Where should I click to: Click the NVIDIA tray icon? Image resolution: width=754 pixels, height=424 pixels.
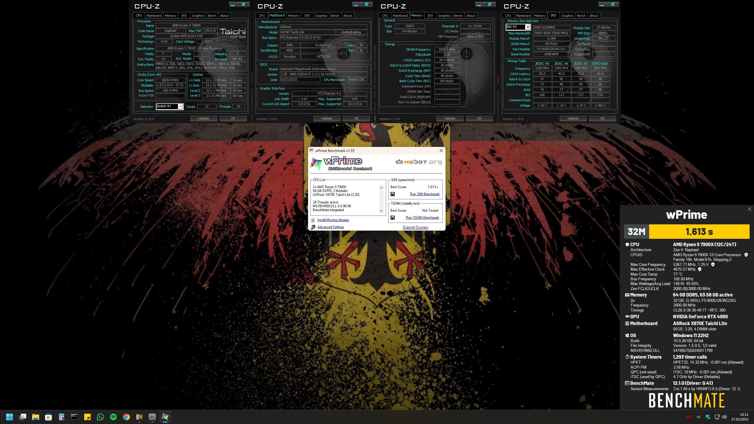(x=698, y=417)
